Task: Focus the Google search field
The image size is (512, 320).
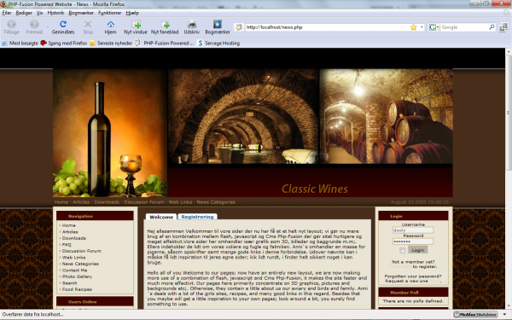Action: pyautogui.click(x=464, y=27)
